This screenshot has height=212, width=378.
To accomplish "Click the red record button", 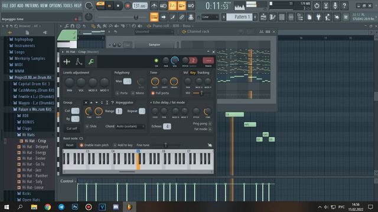I will pyautogui.click(x=128, y=6).
